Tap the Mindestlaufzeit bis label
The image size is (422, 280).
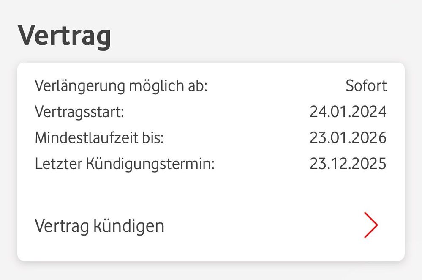[x=99, y=138]
